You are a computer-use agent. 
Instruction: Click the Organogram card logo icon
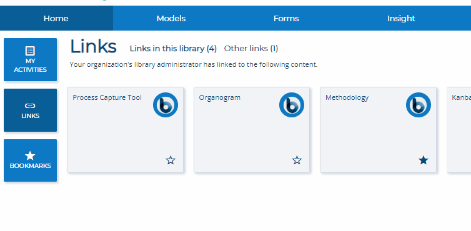(291, 105)
